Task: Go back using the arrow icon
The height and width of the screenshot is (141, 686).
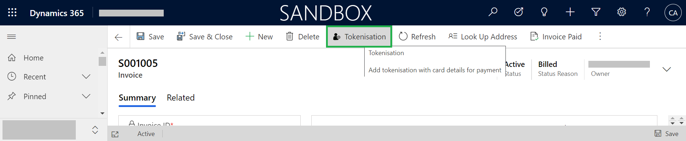Action: pos(118,37)
